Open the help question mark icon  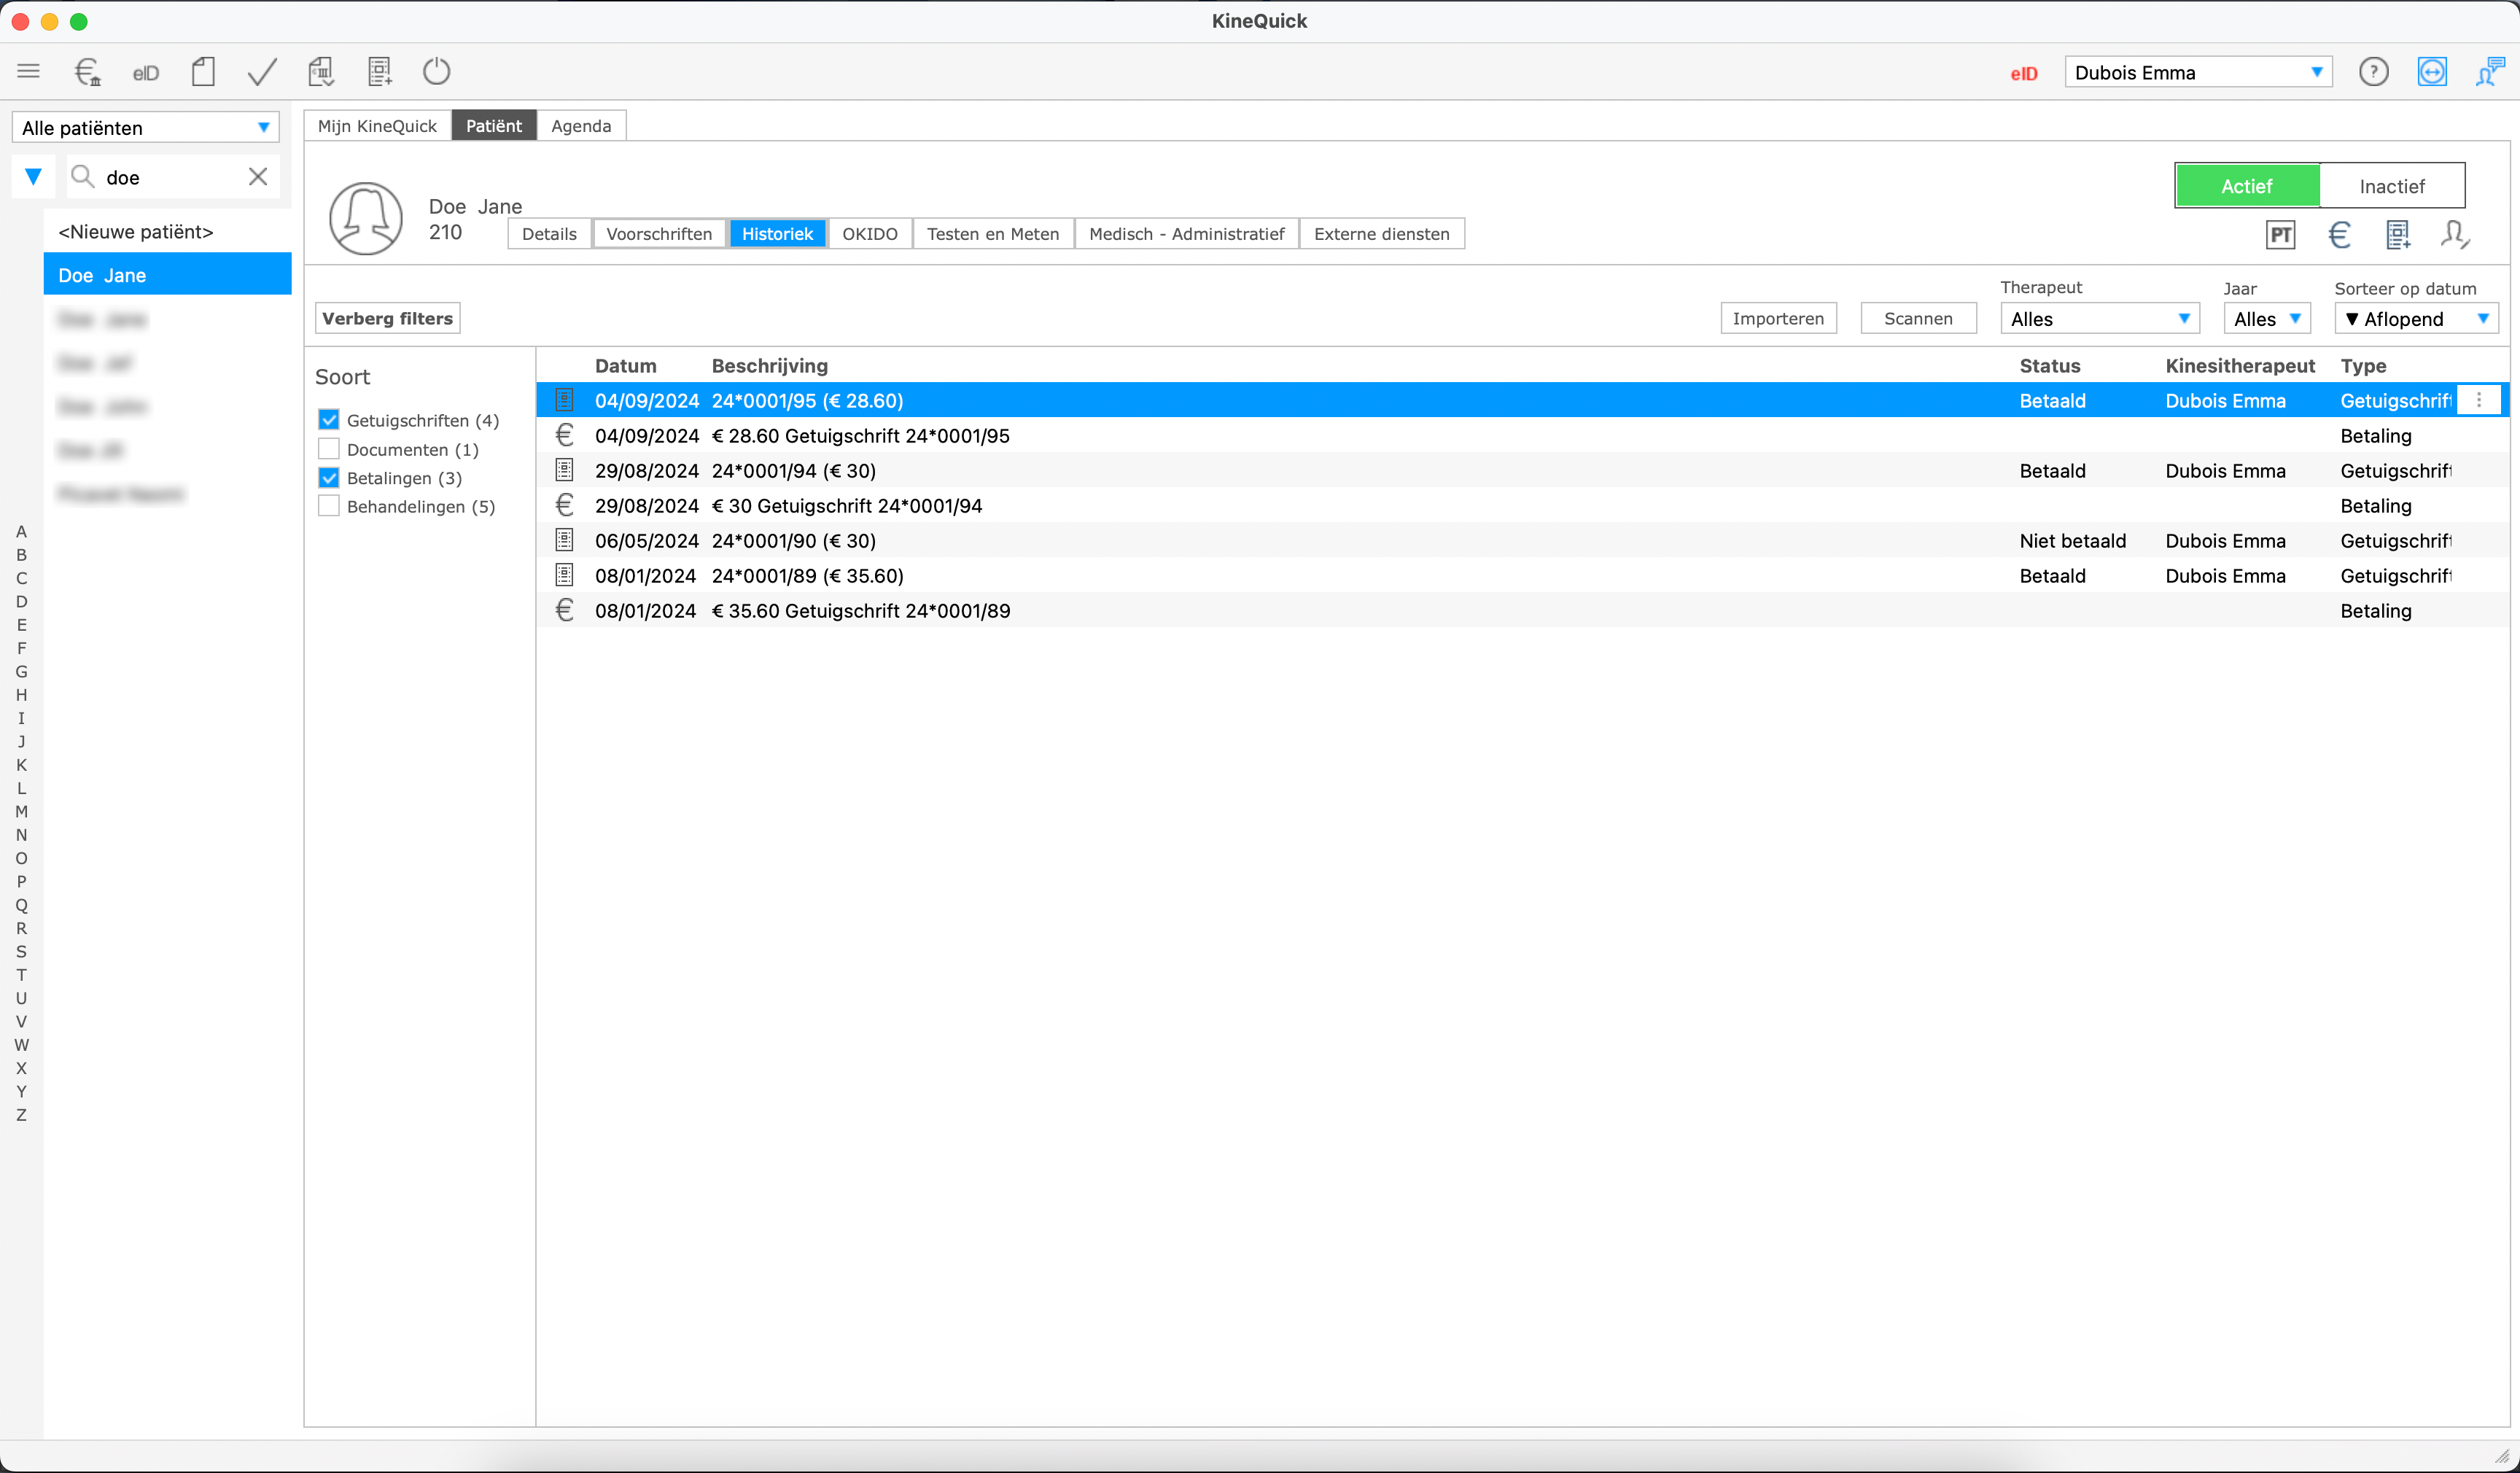tap(2373, 72)
